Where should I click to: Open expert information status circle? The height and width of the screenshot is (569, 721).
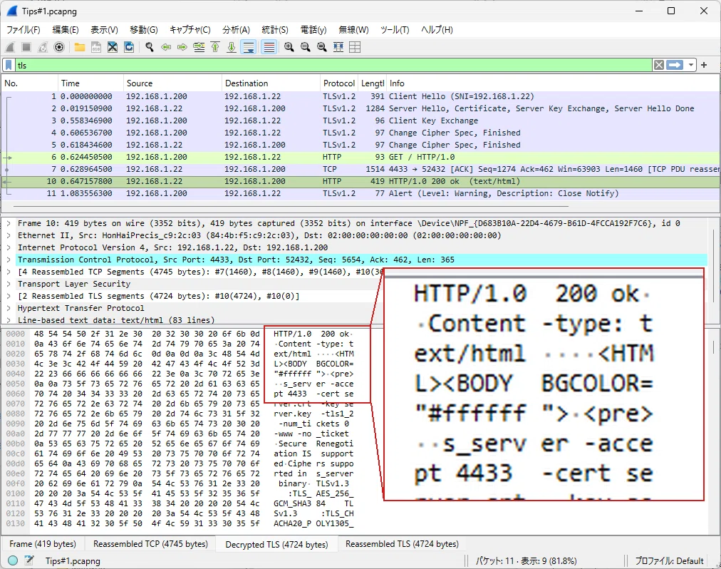click(x=12, y=560)
